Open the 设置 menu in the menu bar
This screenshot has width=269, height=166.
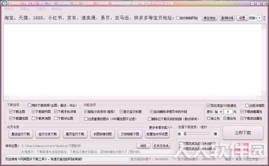(25, 9)
